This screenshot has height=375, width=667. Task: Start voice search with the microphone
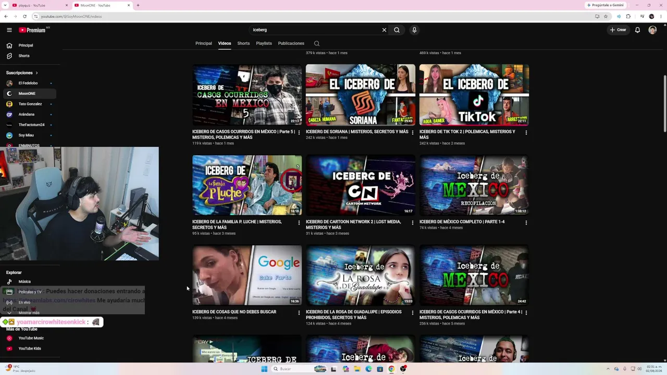tap(414, 30)
